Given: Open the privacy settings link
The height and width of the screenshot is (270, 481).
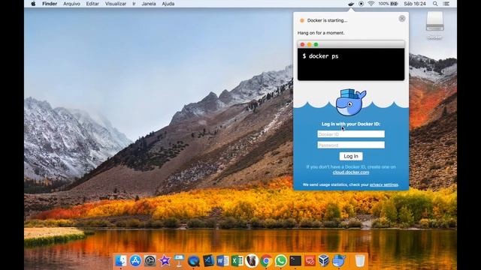Looking at the screenshot, I should pos(384,184).
